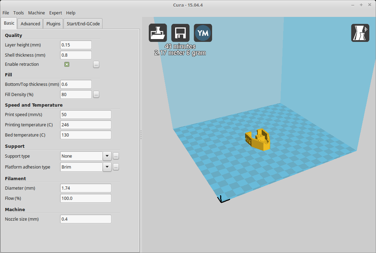Open Platform adhesion extra settings button
This screenshot has width=376, height=253.
pyautogui.click(x=116, y=167)
